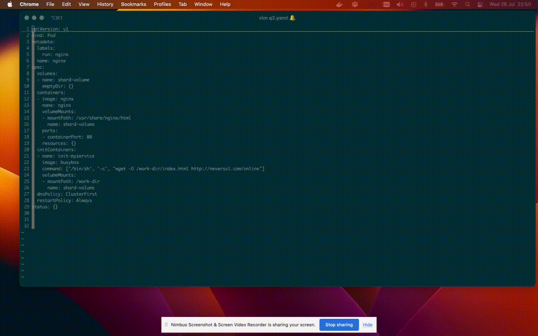Screen dimensions: 538x336
Task: Open the Chrome application menu
Action: click(29, 4)
